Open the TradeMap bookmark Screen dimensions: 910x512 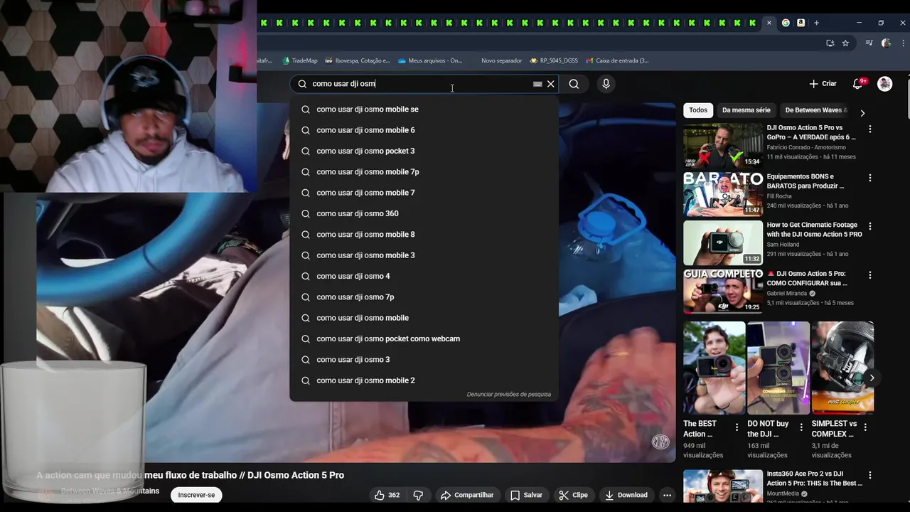[x=299, y=60]
